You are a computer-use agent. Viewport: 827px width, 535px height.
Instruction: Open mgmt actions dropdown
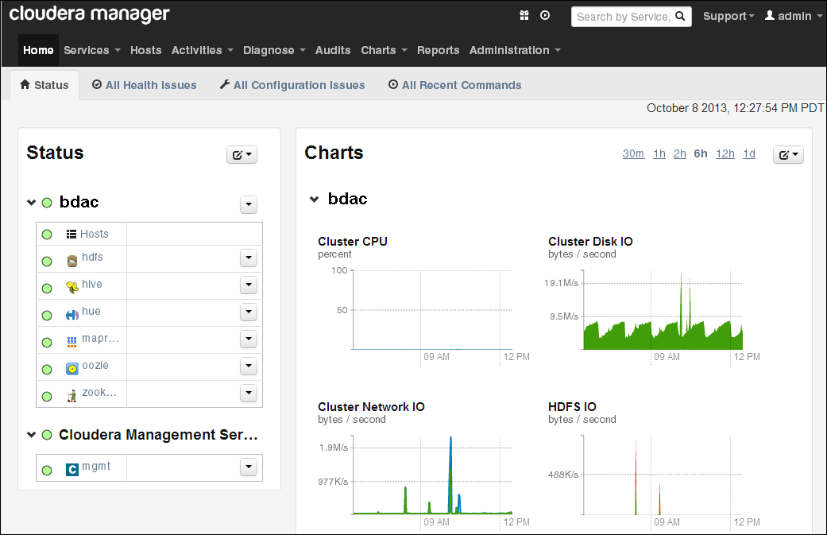pos(249,467)
